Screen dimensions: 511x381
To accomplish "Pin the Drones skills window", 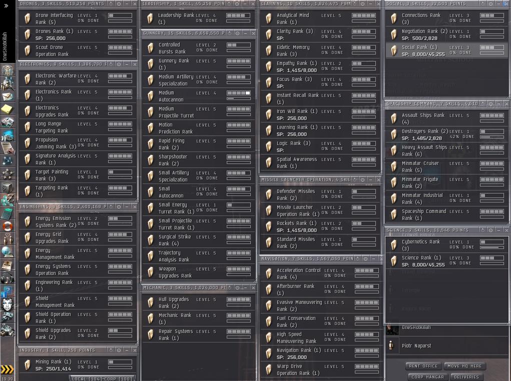I will coord(111,3).
